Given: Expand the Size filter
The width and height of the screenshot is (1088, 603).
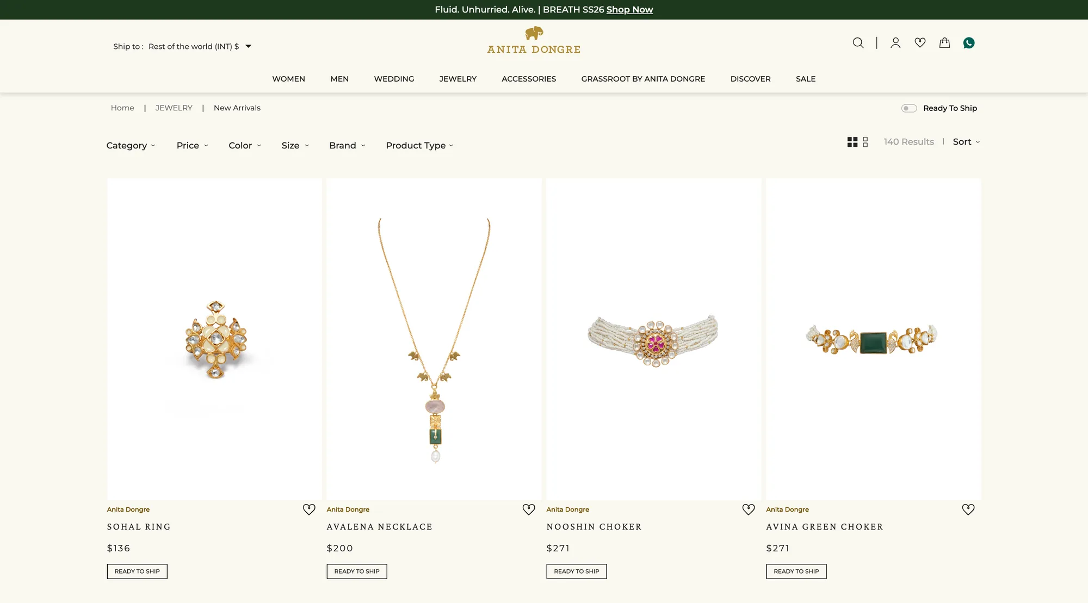Looking at the screenshot, I should [x=295, y=145].
